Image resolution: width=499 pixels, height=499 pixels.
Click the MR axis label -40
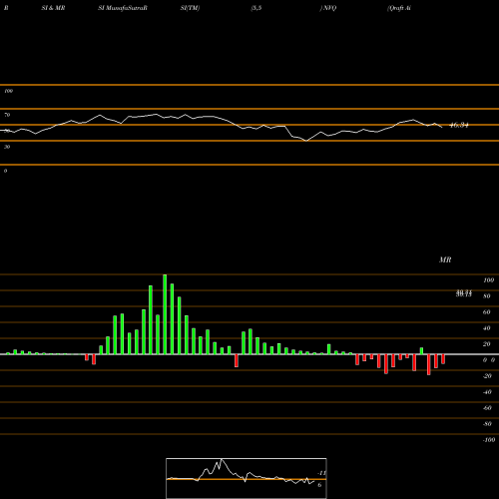coord(487,392)
